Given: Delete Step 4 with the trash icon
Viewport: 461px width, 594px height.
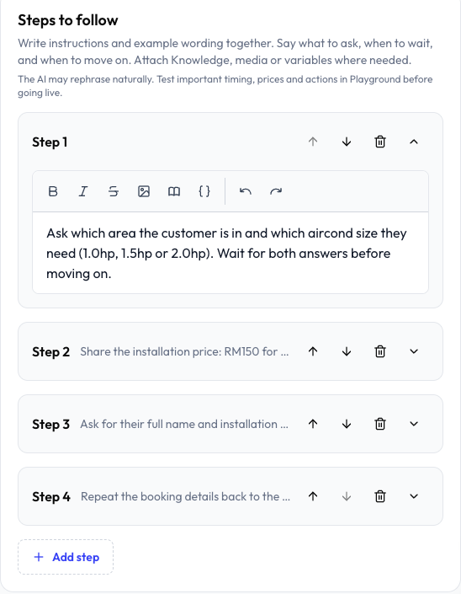Looking at the screenshot, I should click(x=380, y=496).
